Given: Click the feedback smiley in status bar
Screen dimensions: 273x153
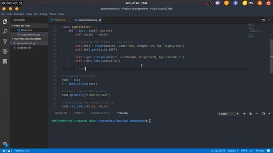Looking at the screenshot, I should pos(268,151).
